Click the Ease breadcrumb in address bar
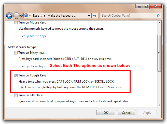Viewport: 167px width, 124px height. (38, 16)
